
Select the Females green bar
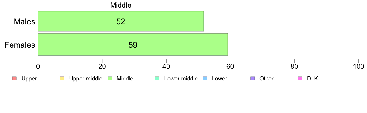[133, 45]
